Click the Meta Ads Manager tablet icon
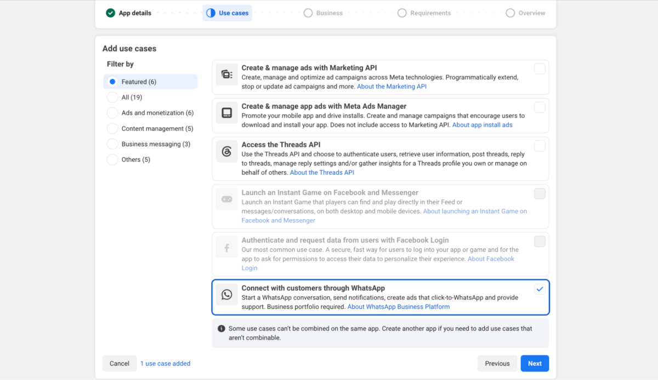This screenshot has width=658, height=380. click(227, 113)
